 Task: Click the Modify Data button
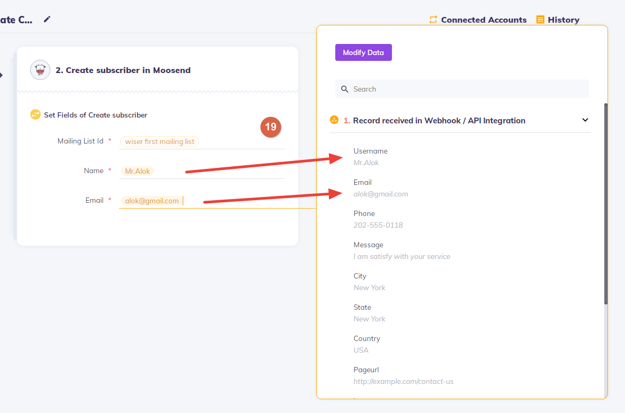(x=363, y=52)
